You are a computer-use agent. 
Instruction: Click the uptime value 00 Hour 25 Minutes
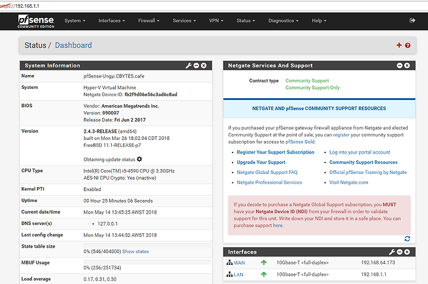click(x=118, y=201)
